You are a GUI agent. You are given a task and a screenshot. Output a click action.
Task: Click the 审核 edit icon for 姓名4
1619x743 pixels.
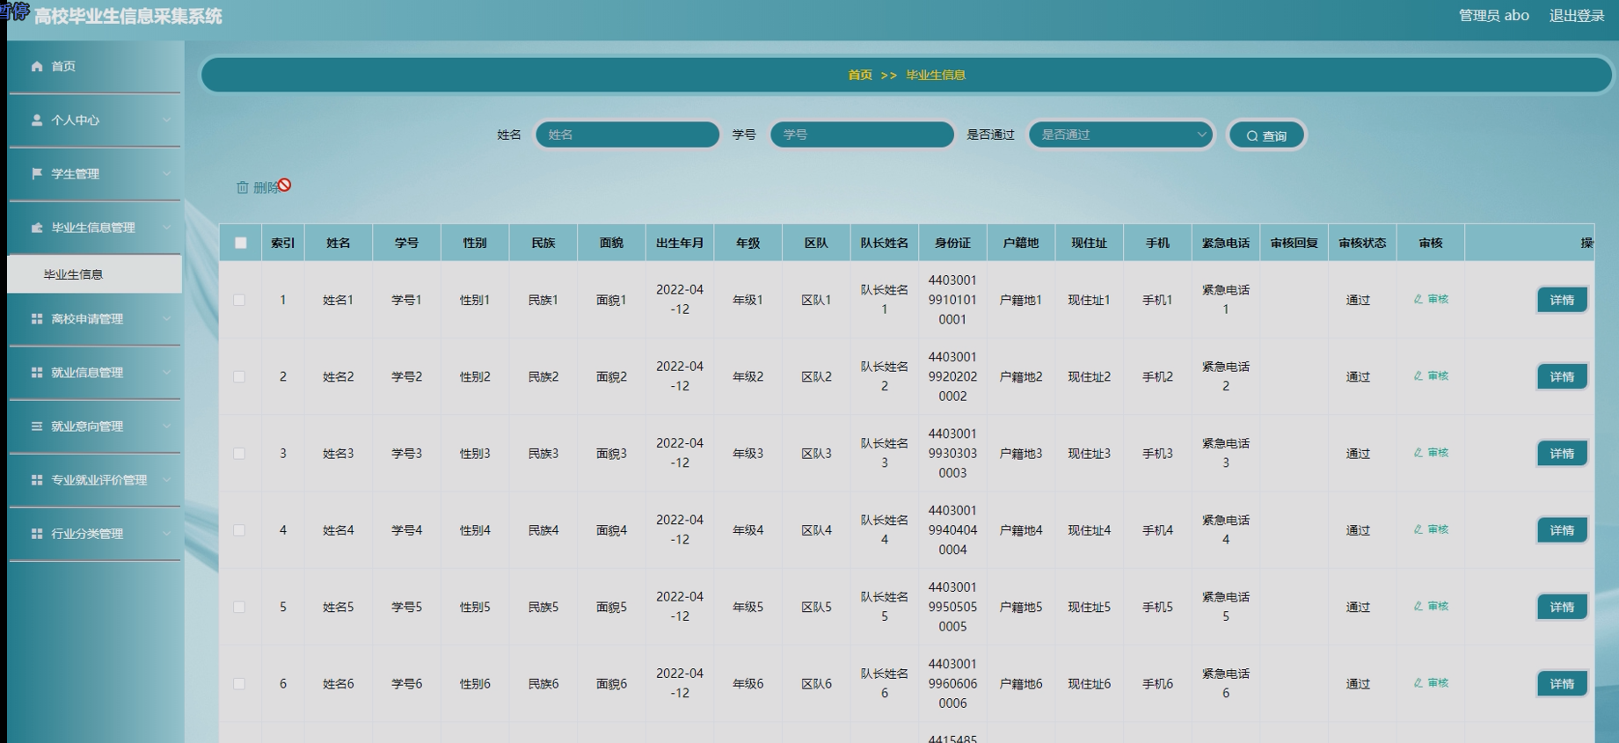(1418, 529)
